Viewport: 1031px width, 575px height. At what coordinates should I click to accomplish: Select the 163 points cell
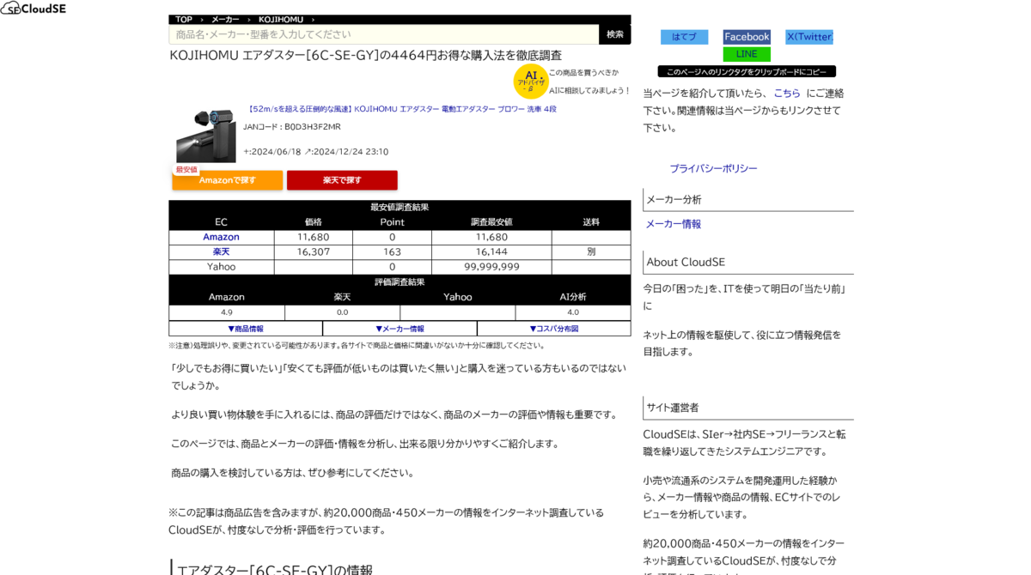(x=392, y=251)
